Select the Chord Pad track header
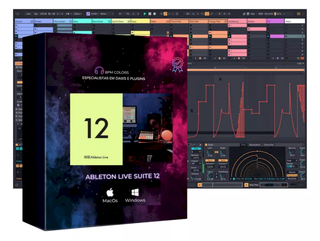Screen dimensions: 320x241 click(179, 21)
